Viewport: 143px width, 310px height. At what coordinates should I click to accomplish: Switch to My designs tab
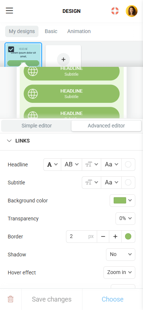click(22, 32)
